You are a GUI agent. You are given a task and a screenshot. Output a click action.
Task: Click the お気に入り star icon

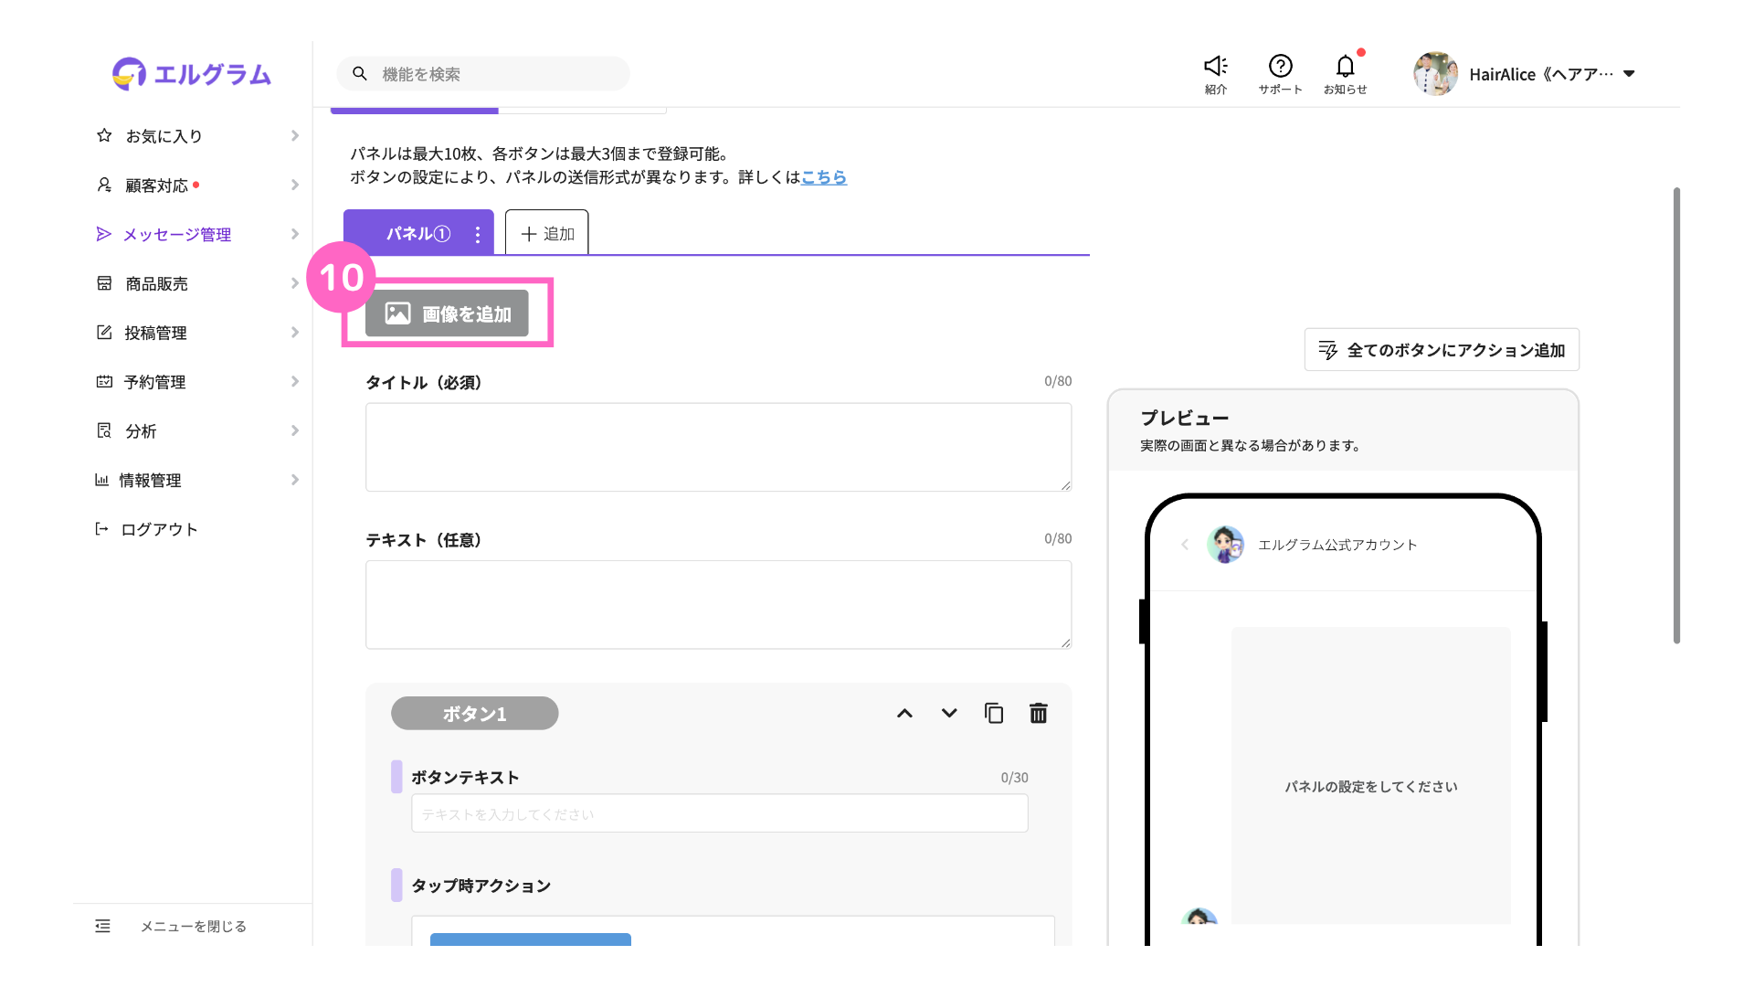(x=104, y=135)
